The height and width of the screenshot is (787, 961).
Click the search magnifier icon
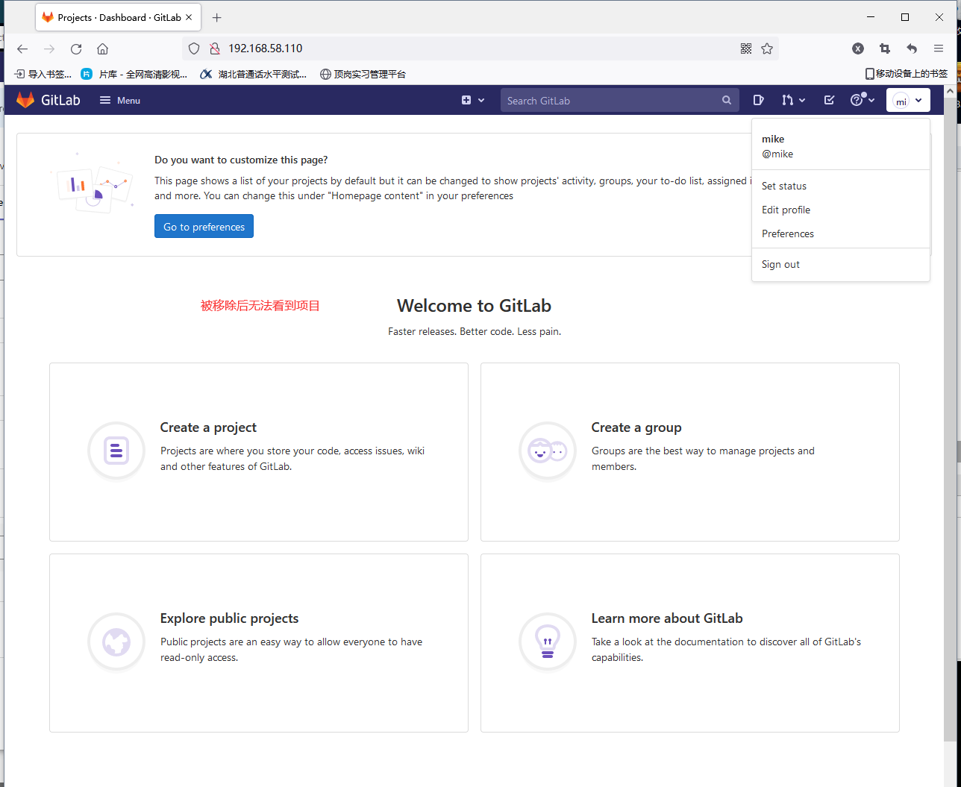[727, 100]
